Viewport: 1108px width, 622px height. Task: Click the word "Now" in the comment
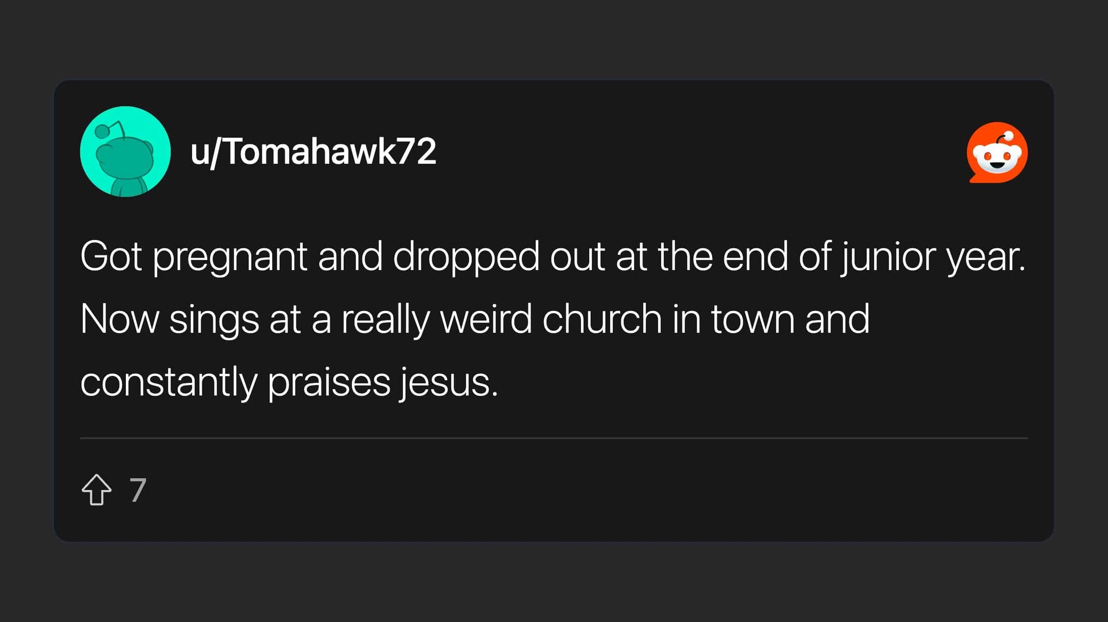(x=119, y=319)
